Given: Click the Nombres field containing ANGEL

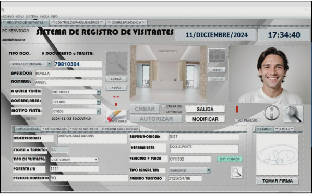Looking at the screenshot, I should tap(68, 82).
